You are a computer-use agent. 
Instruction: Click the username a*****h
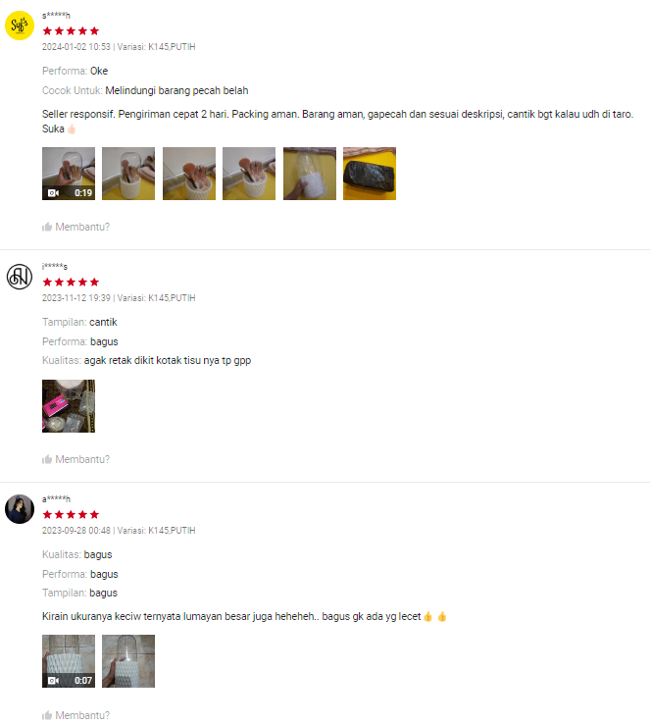[x=56, y=499]
